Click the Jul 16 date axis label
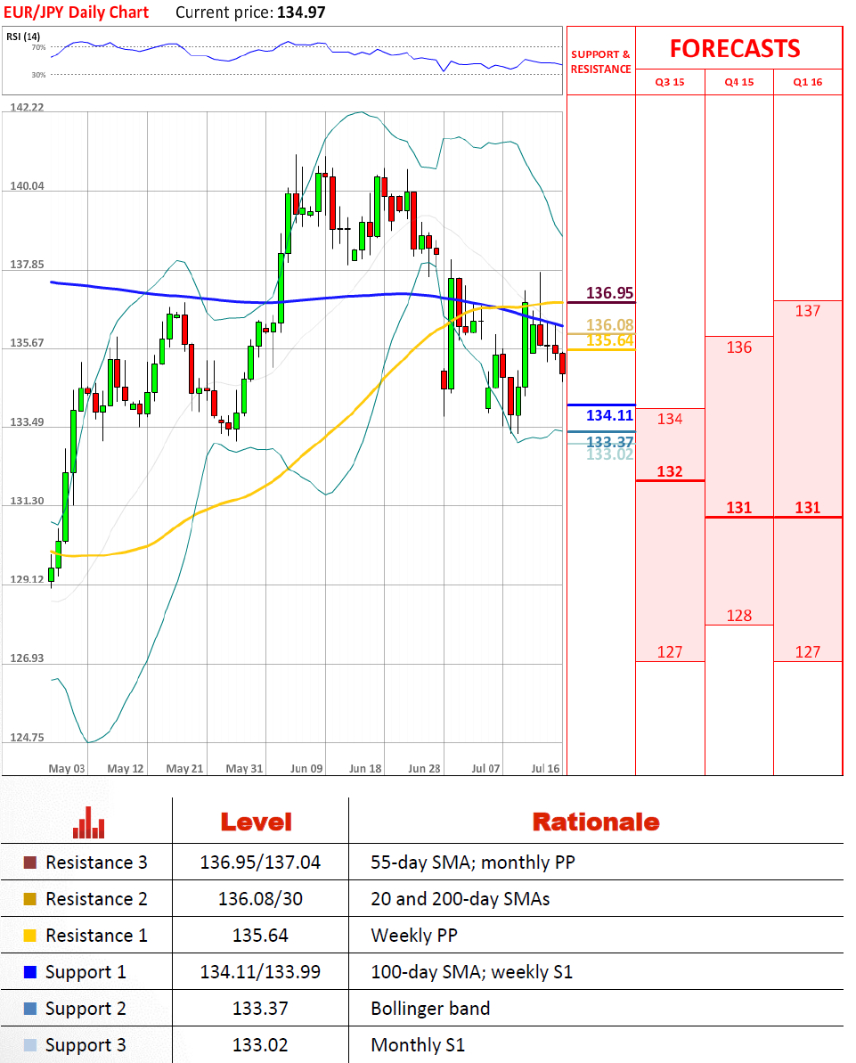 (546, 768)
